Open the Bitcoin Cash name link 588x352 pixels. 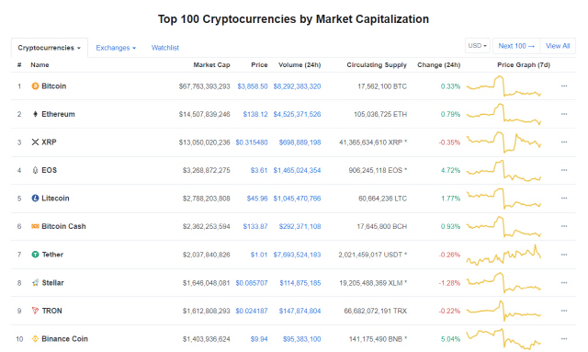click(x=63, y=226)
